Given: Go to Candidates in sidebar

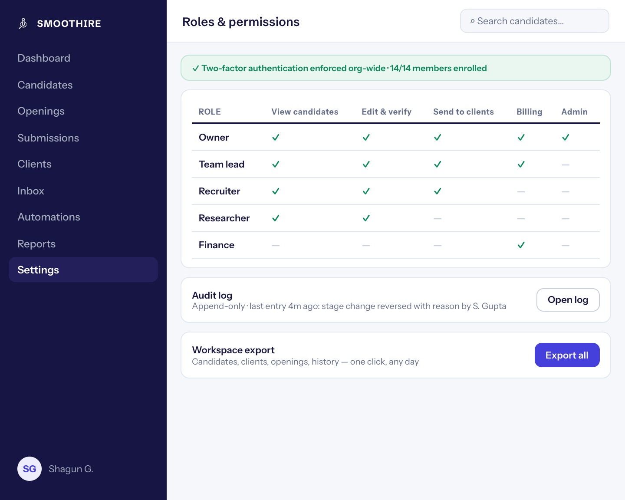Looking at the screenshot, I should tap(45, 85).
